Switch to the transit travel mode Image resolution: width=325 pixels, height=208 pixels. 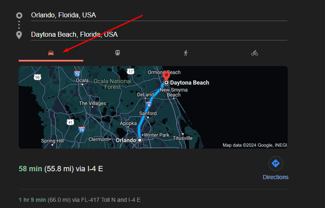118,53
